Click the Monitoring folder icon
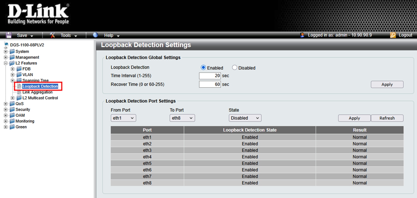Screen dimensions: 417x198 pyautogui.click(x=12, y=121)
